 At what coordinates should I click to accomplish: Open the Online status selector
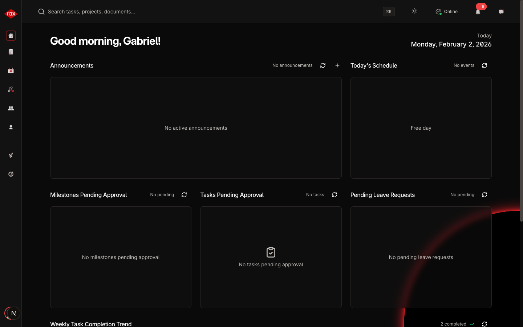447,12
